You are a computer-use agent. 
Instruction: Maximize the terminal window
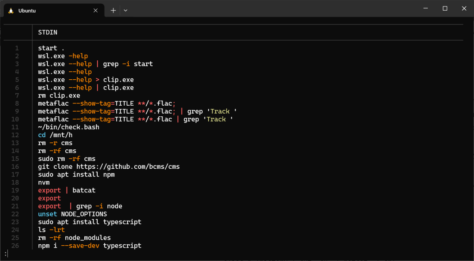[x=445, y=8]
